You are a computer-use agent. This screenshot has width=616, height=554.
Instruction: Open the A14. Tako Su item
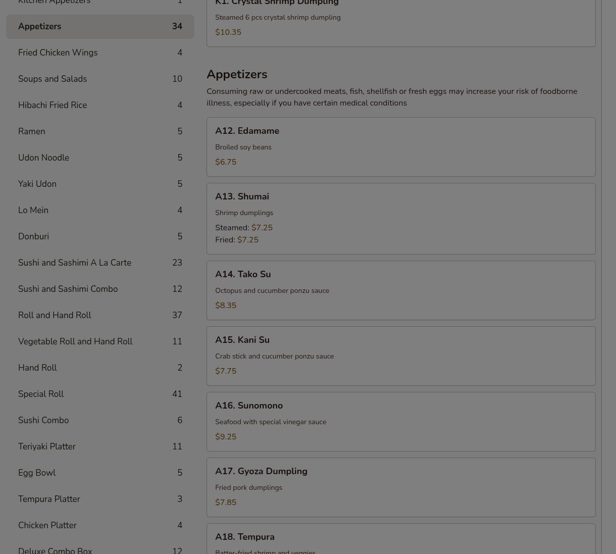pos(401,290)
